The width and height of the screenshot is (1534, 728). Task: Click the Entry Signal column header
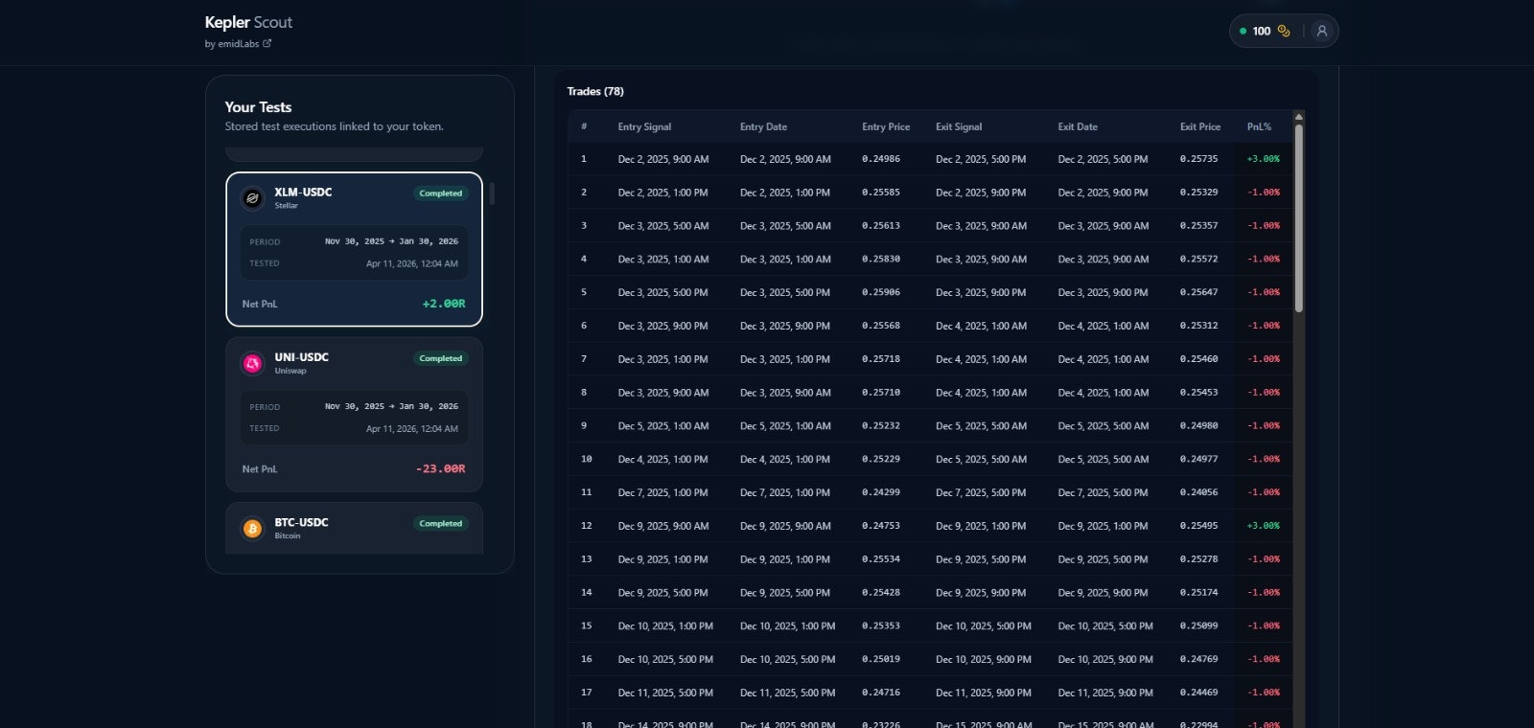coord(644,126)
